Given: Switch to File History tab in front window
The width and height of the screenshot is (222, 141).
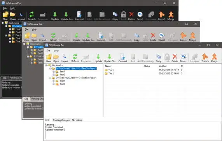Looking at the screenshot, I should (x=77, y=120).
